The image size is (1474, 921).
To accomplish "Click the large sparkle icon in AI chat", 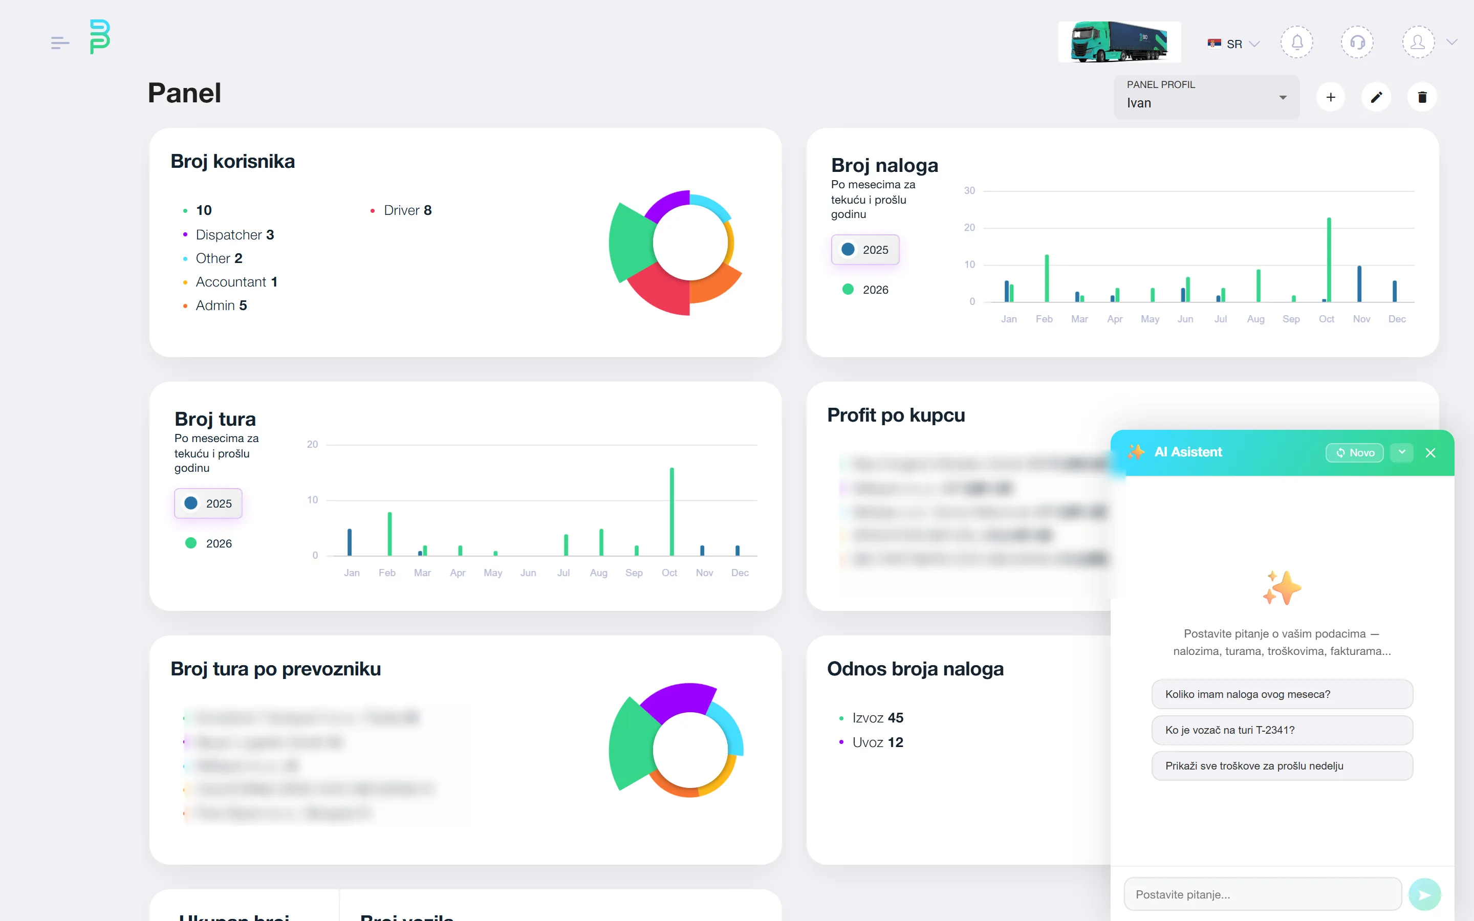I will point(1282,588).
